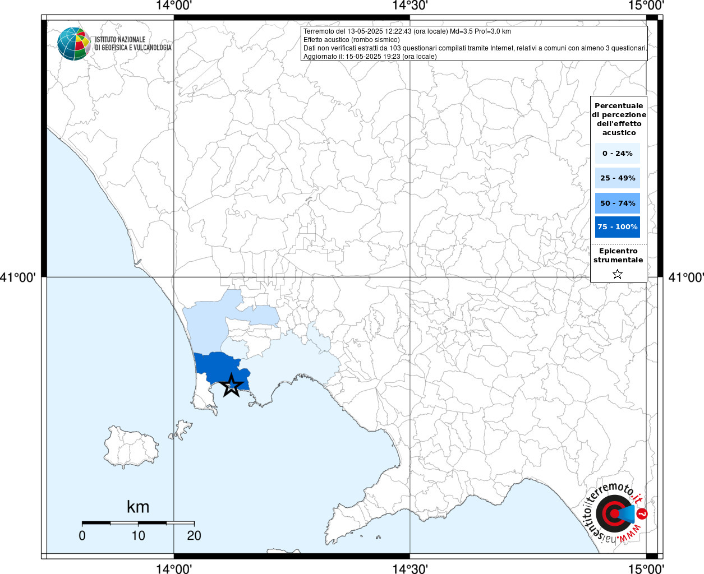Select the 75 - 100% legend swatch
This screenshot has height=574, width=704.
pyautogui.click(x=618, y=227)
